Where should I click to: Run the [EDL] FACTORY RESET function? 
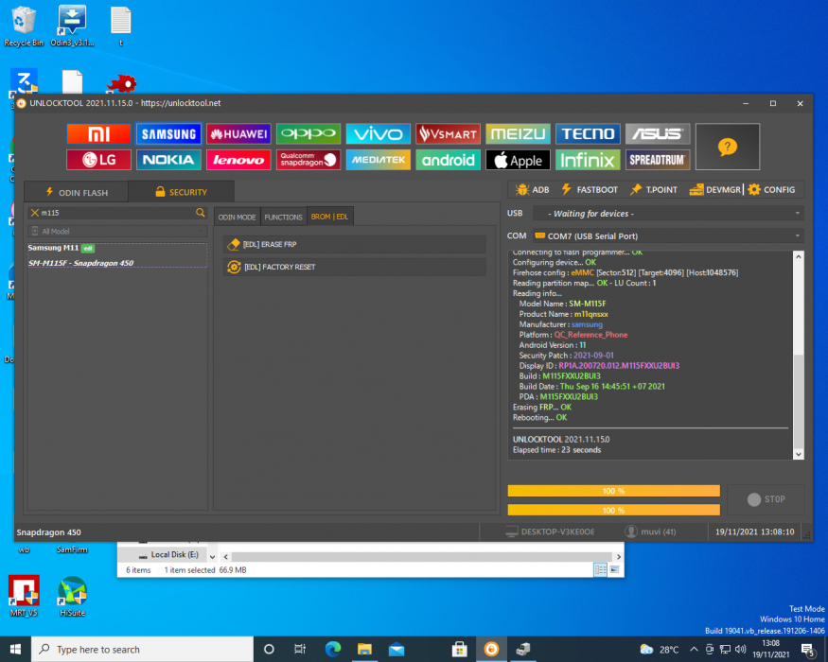(x=354, y=267)
